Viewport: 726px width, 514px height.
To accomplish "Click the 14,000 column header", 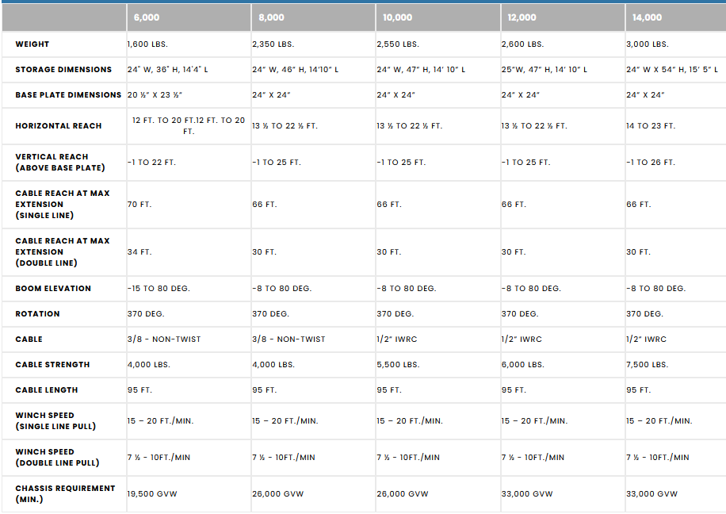I will [647, 17].
